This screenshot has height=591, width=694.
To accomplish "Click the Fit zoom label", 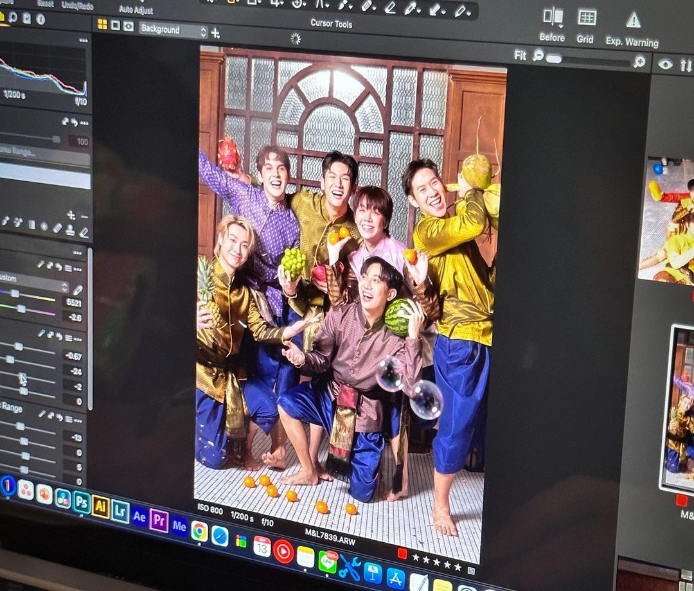I will coord(520,55).
